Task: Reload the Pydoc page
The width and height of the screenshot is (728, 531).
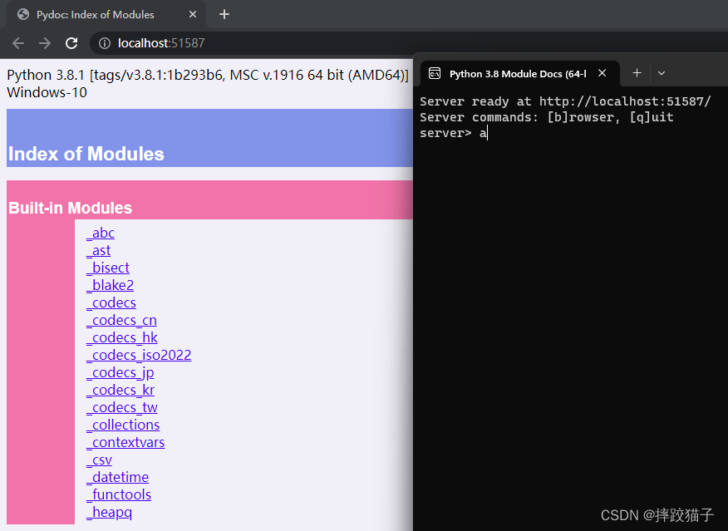Action: [71, 43]
